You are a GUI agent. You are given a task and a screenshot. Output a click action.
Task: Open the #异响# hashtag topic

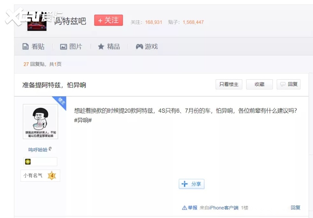coord(83,120)
